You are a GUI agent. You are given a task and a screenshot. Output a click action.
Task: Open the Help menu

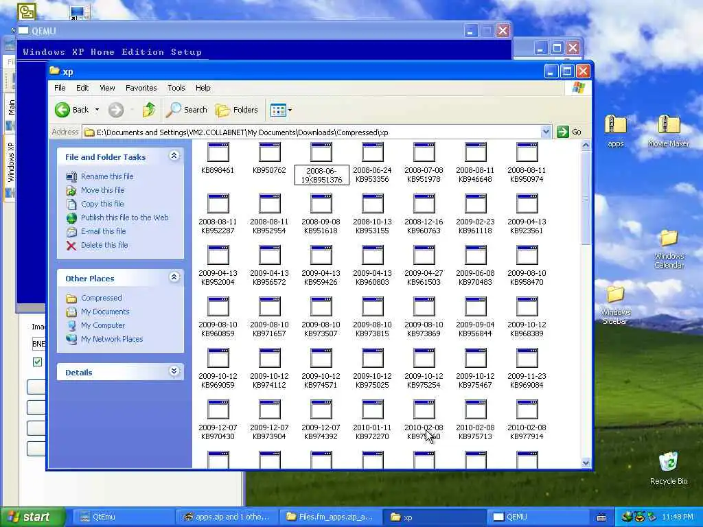point(203,88)
